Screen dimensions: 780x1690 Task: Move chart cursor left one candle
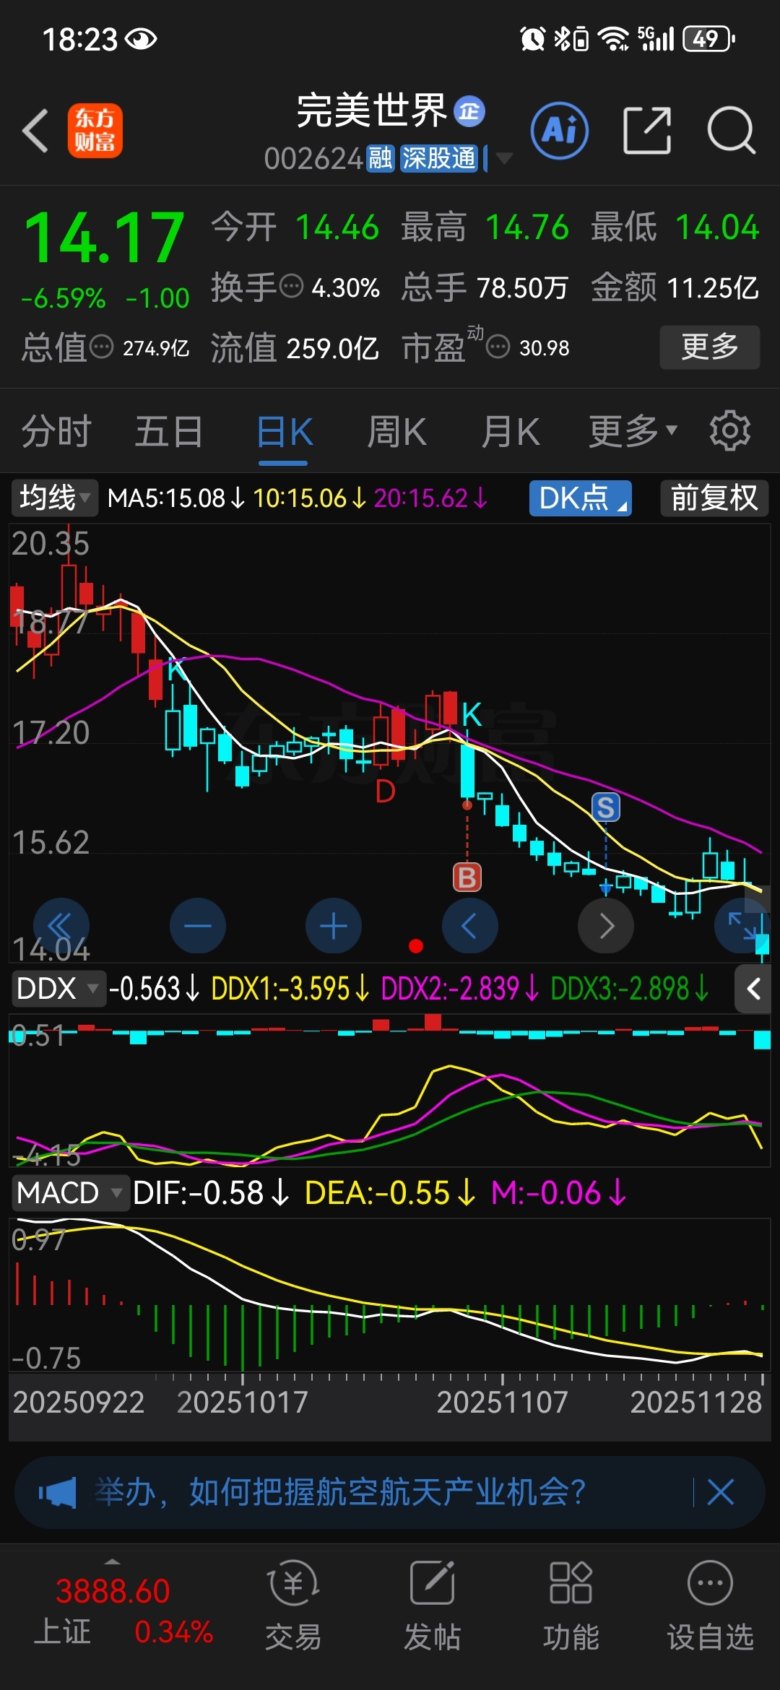[x=470, y=926]
